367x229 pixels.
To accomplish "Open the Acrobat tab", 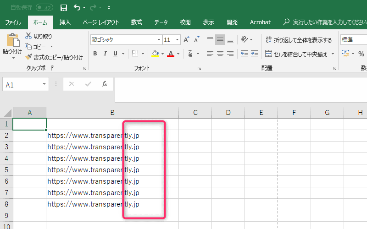I will [260, 22].
